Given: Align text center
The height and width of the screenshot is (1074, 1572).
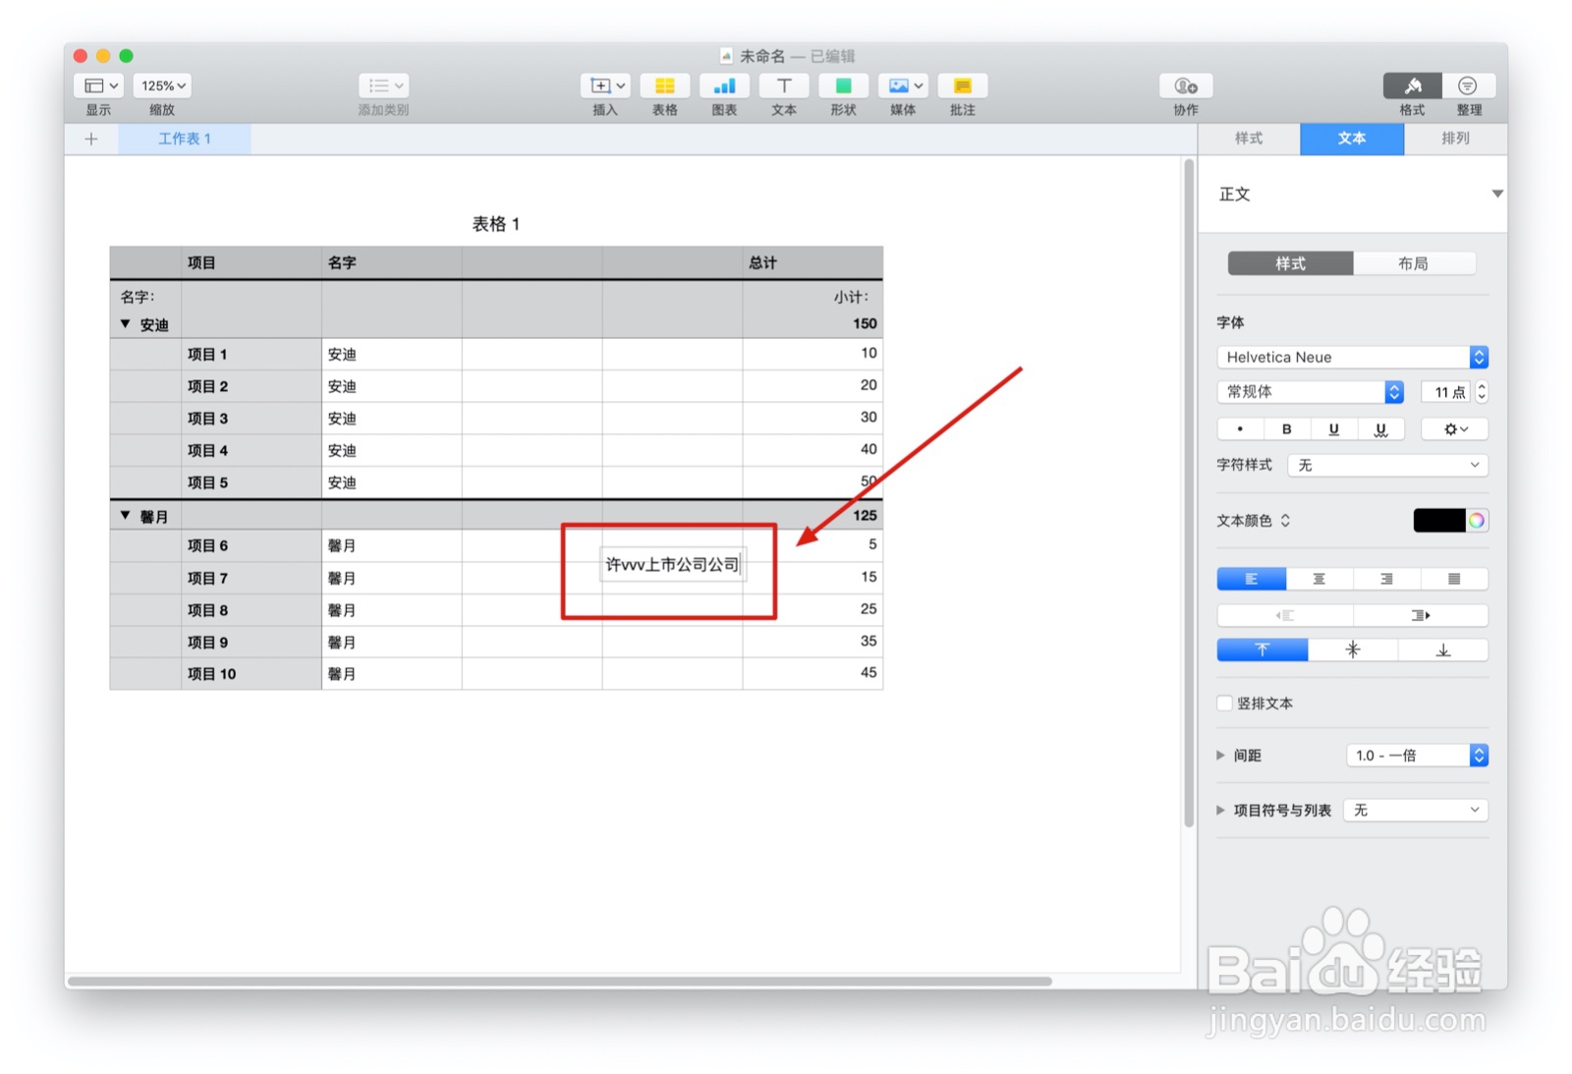Looking at the screenshot, I should pyautogui.click(x=1319, y=579).
